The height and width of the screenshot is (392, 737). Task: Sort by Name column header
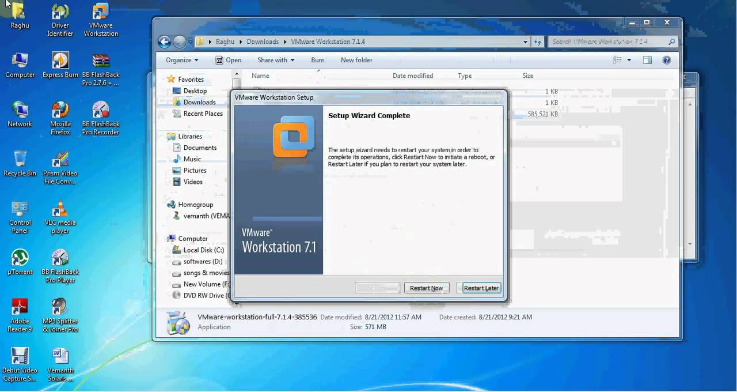click(x=260, y=76)
